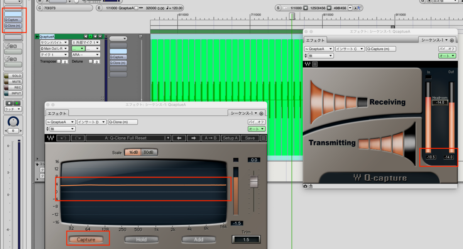Toggle REC on the channel strip

(x=13, y=88)
